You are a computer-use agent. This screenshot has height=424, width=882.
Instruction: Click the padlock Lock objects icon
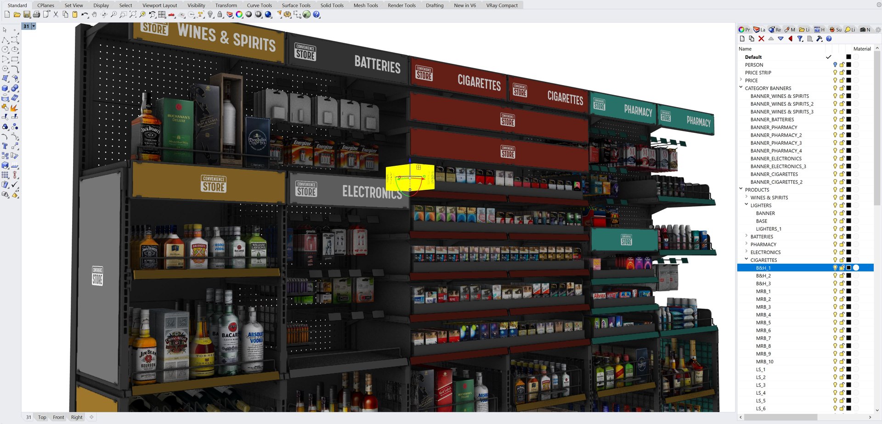[220, 15]
